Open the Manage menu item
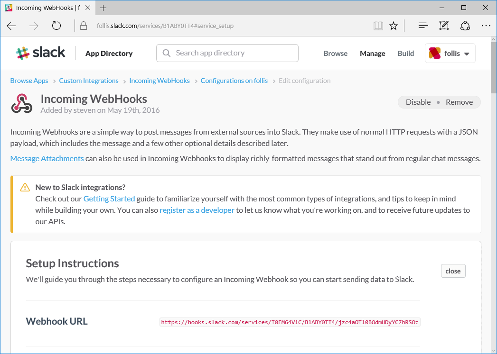Viewport: 497px width, 354px height. pyautogui.click(x=373, y=54)
